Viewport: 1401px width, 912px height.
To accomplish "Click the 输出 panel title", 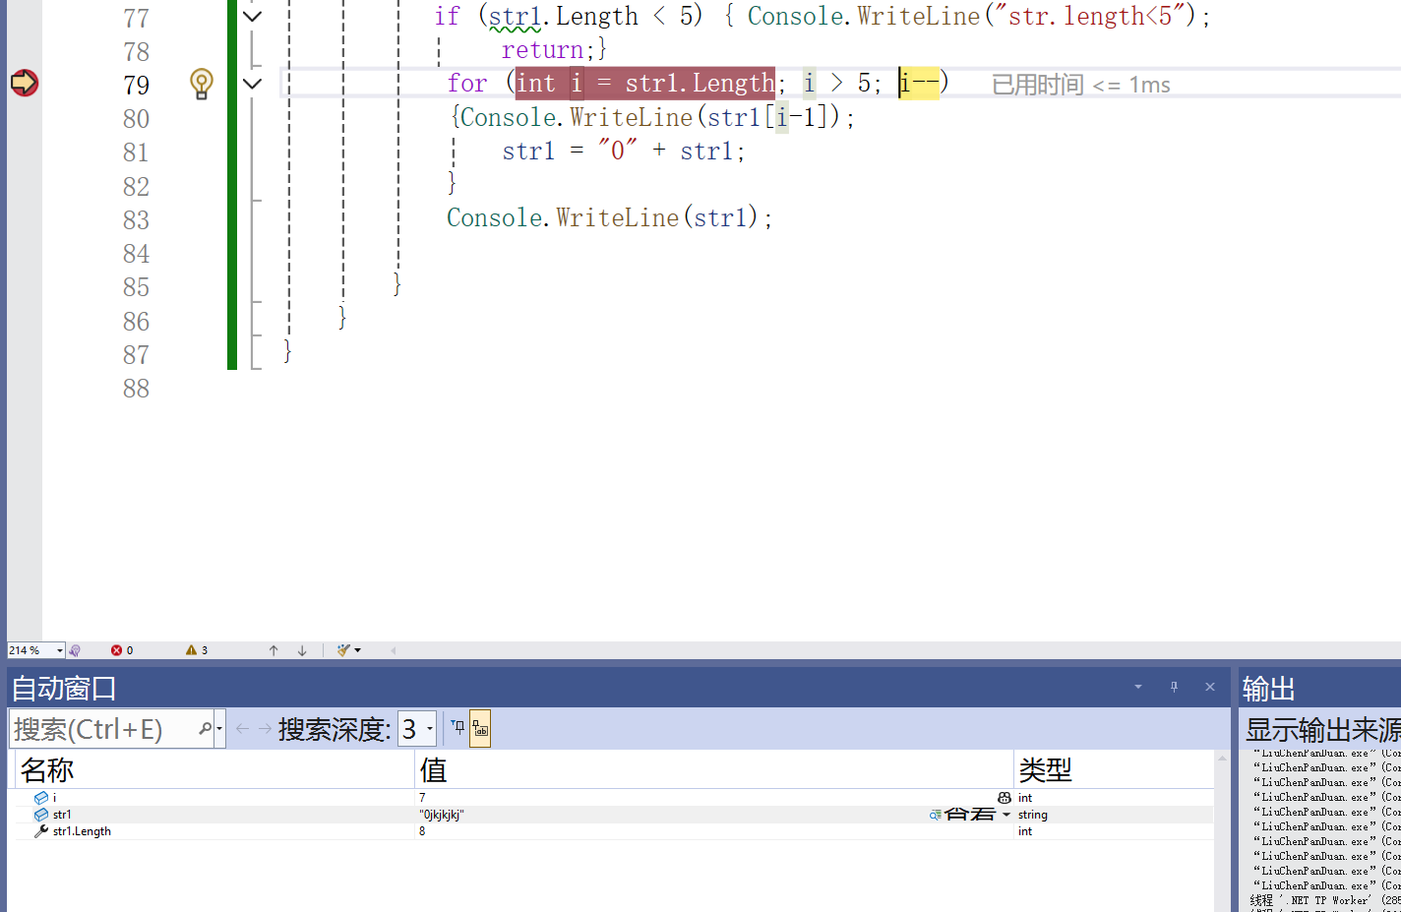I will click(x=1269, y=688).
